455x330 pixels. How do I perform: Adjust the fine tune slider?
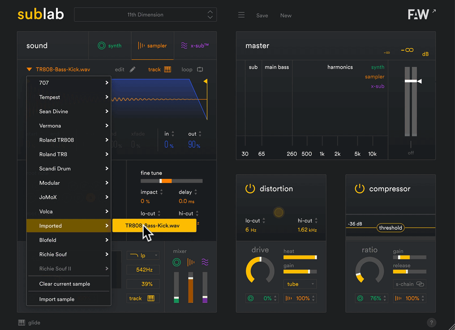pos(172,181)
